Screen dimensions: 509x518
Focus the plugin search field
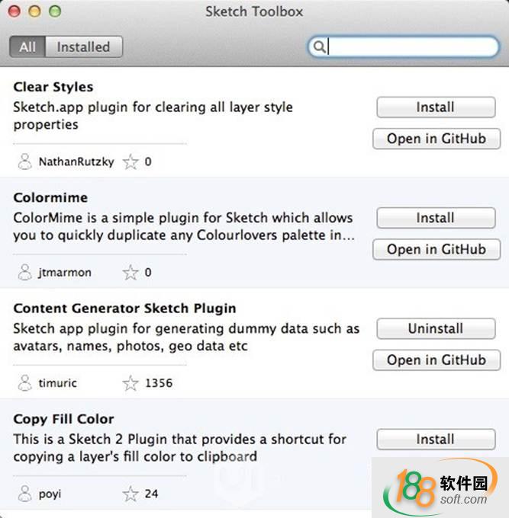[x=412, y=47]
